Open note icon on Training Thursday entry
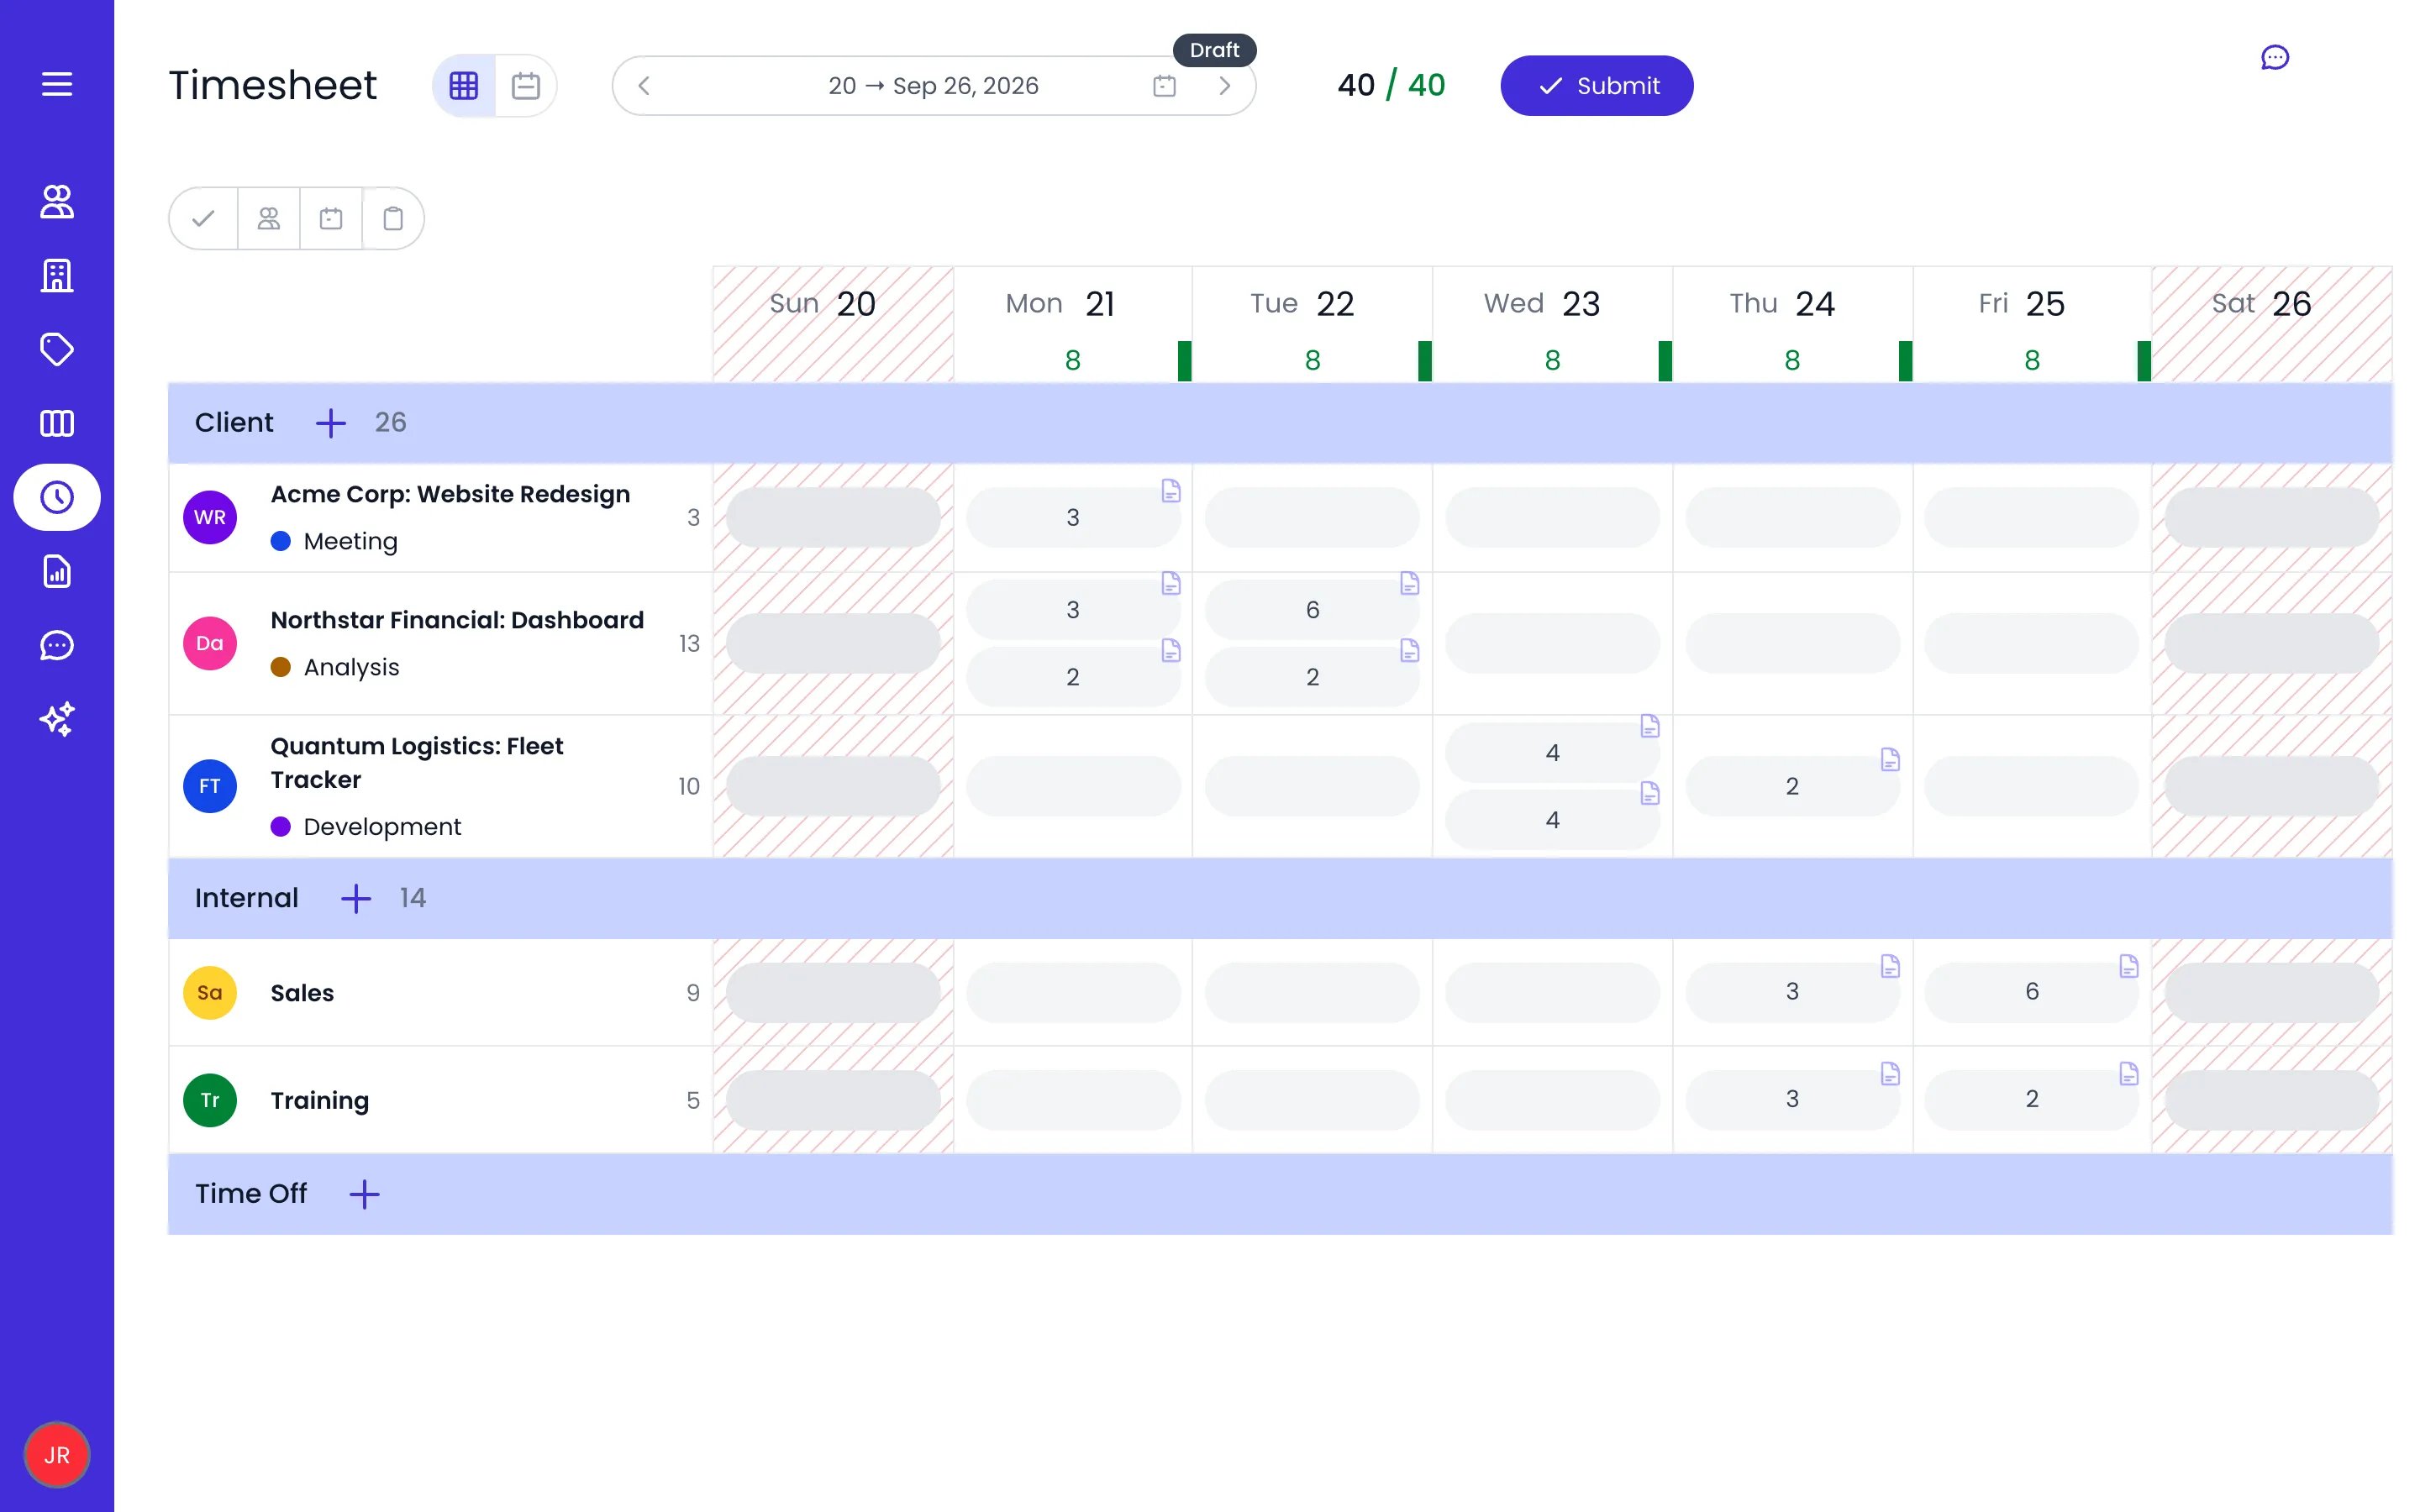This screenshot has height=1512, width=2420. coord(1890,1074)
